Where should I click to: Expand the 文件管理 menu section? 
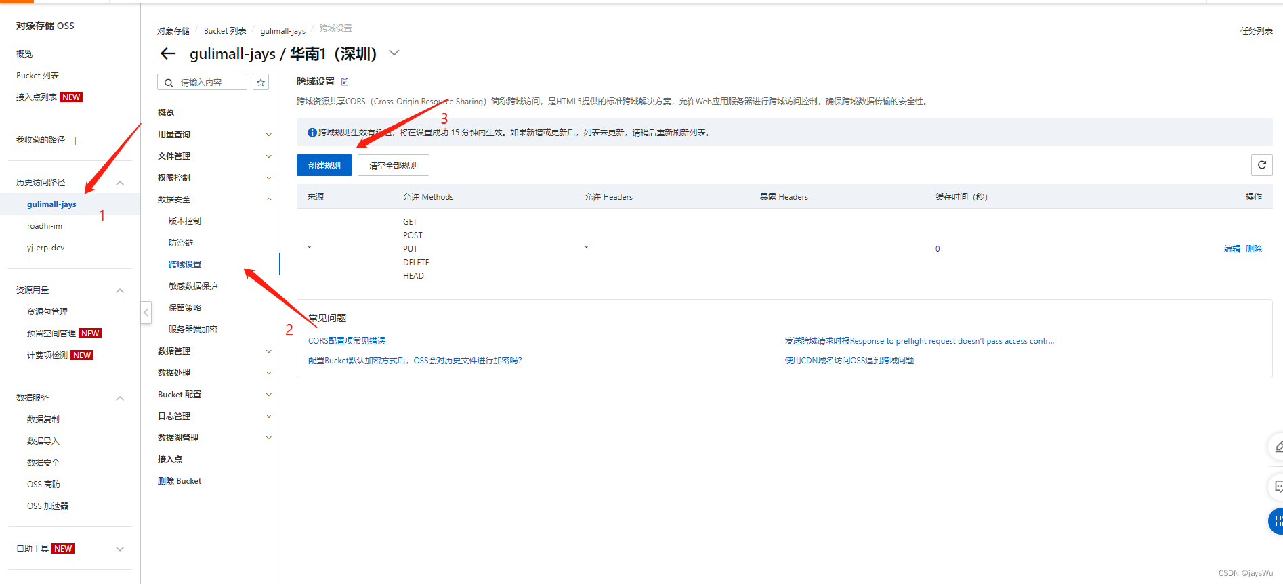tap(268, 156)
